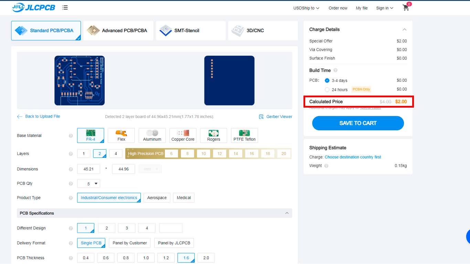
Task: Switch to the Advanced PCB/PCBA tab
Action: point(118,31)
